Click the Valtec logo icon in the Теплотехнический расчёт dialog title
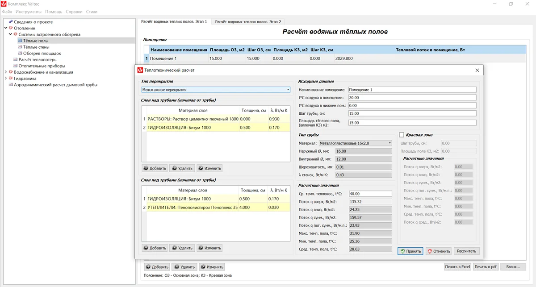Screen dimensions: 536x287 click(x=140, y=70)
